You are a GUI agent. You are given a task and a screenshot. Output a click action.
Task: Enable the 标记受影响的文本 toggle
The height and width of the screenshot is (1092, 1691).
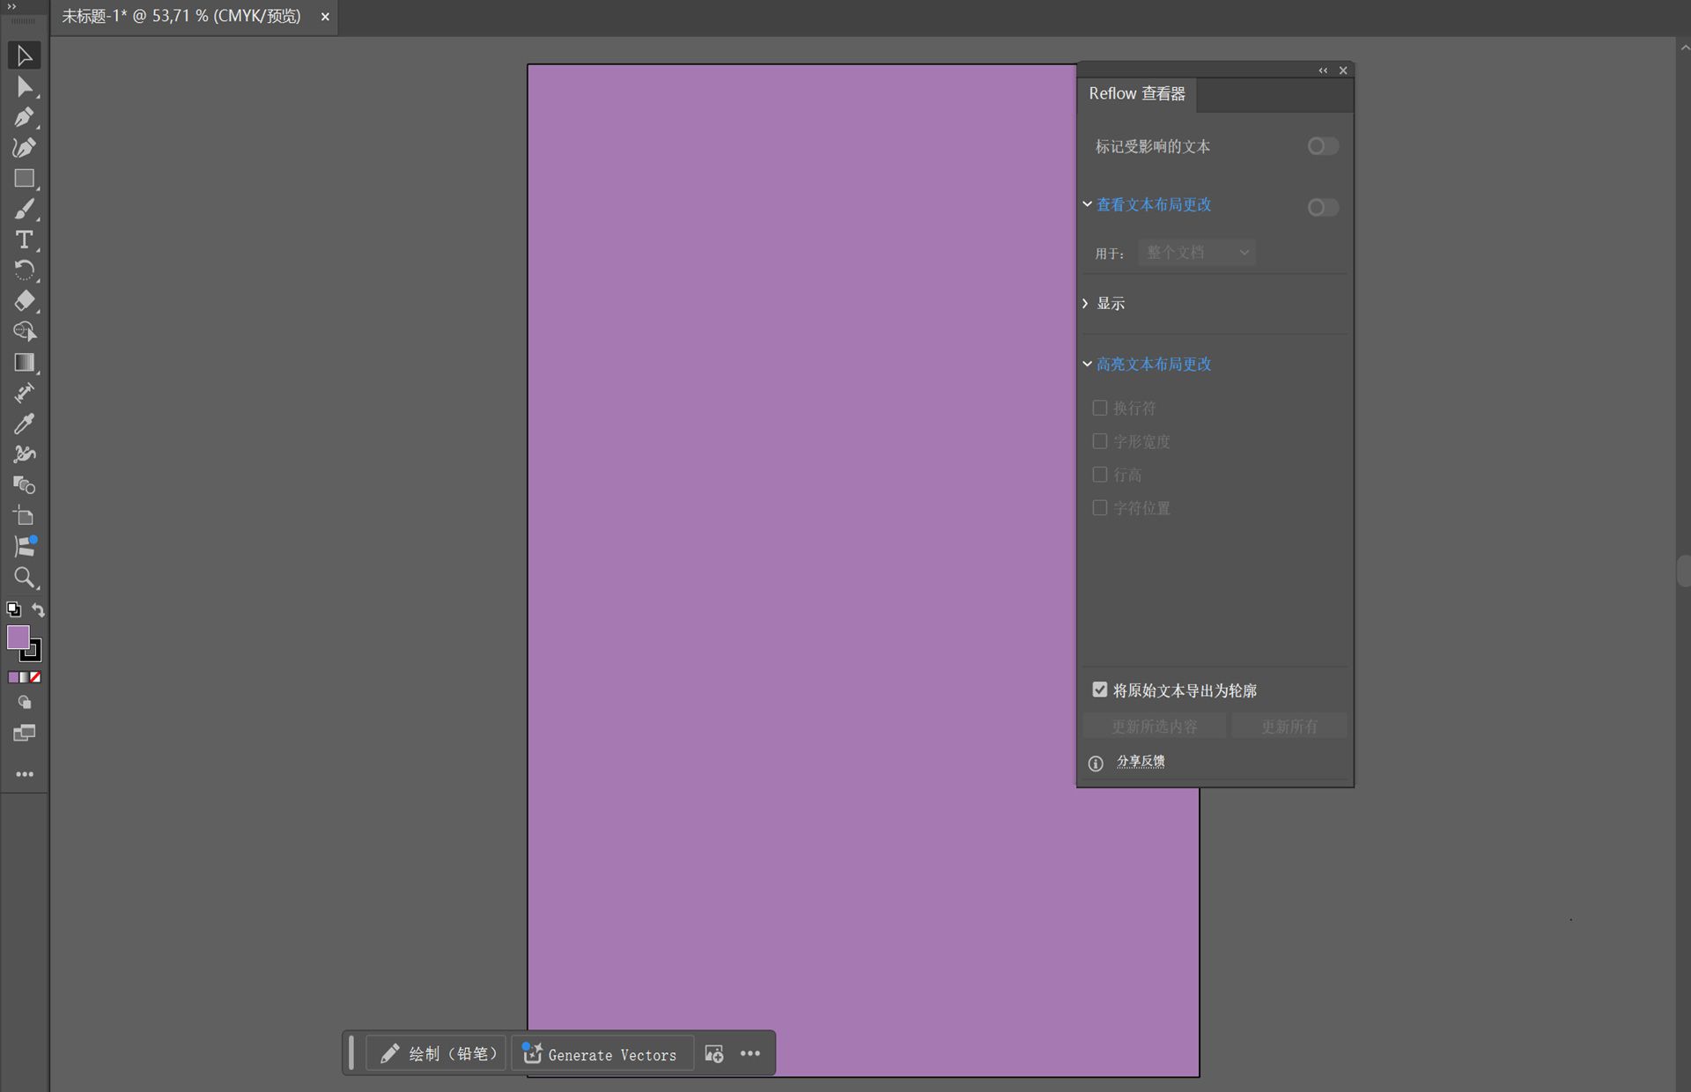point(1321,146)
